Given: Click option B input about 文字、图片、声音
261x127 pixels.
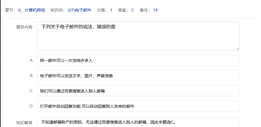Looking at the screenshot, I should tap(138, 76).
